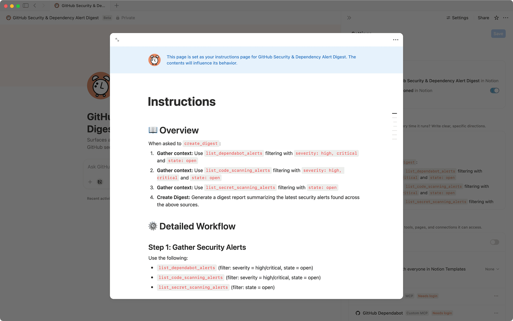Click the Recent activity label behind the modal
The width and height of the screenshot is (513, 321).
coord(98,198)
